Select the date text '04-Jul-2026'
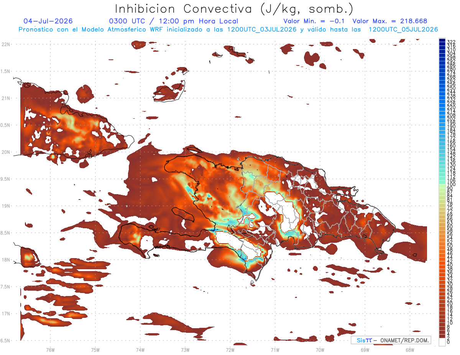 tap(48, 21)
